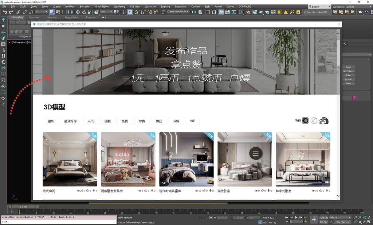Viewport: 373px width, 225px height.
Task: Toggle Percent Snap icon
Action: coord(150,12)
